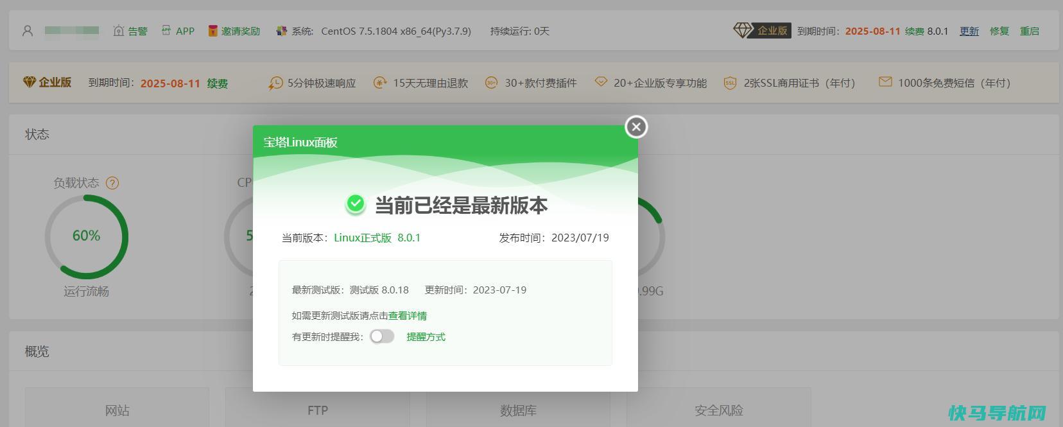Click 续费 in the top bar

click(915, 31)
